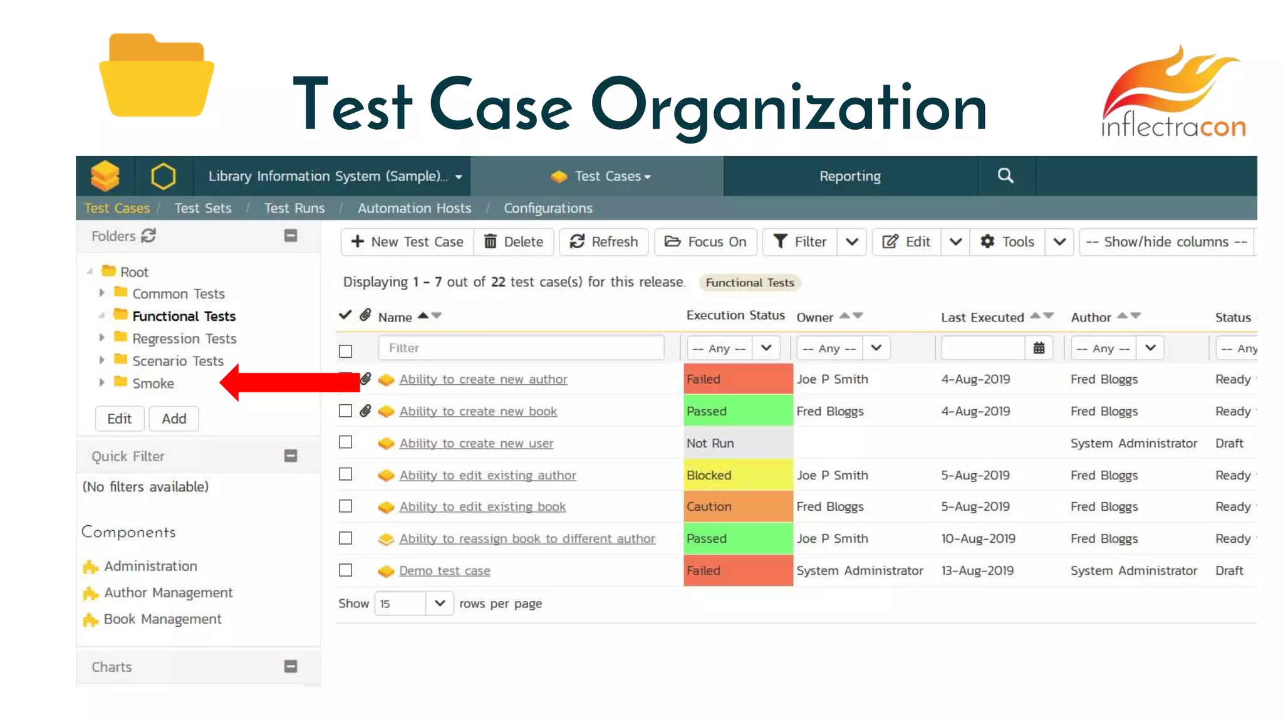Click the Book Management component icon
Image resolution: width=1283 pixels, height=722 pixels.
click(91, 620)
